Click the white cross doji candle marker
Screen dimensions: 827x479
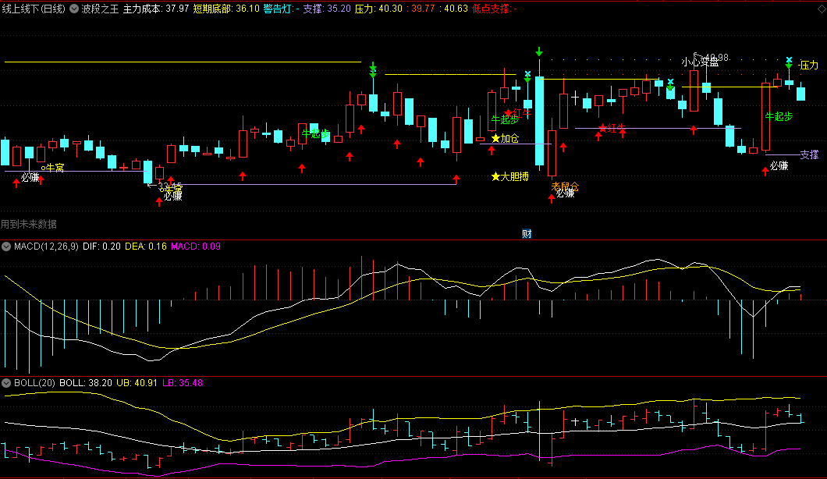click(x=575, y=98)
